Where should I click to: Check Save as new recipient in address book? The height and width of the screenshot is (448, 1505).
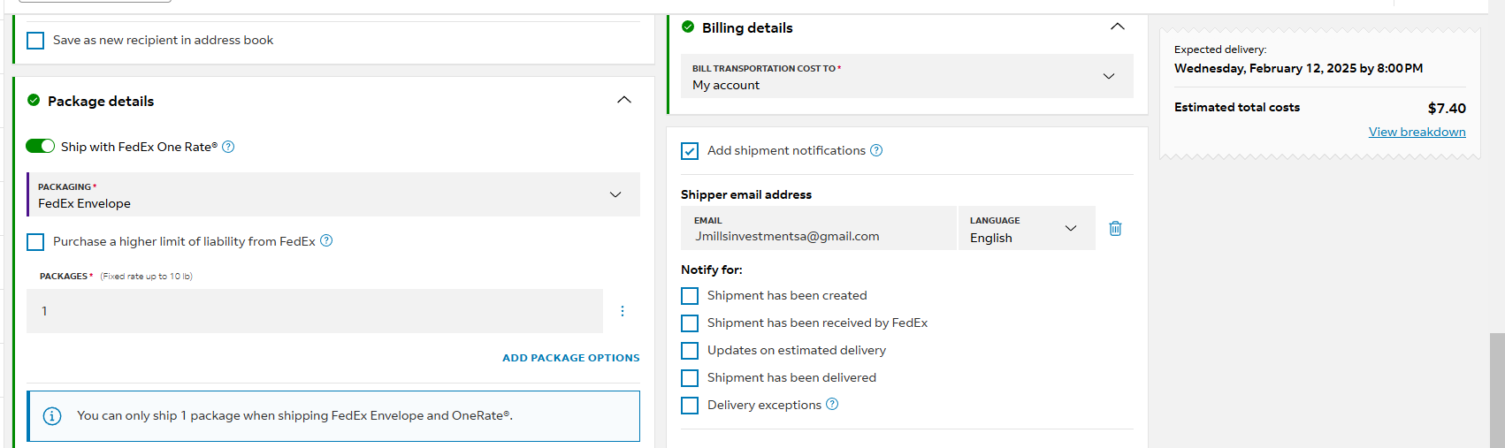click(35, 41)
